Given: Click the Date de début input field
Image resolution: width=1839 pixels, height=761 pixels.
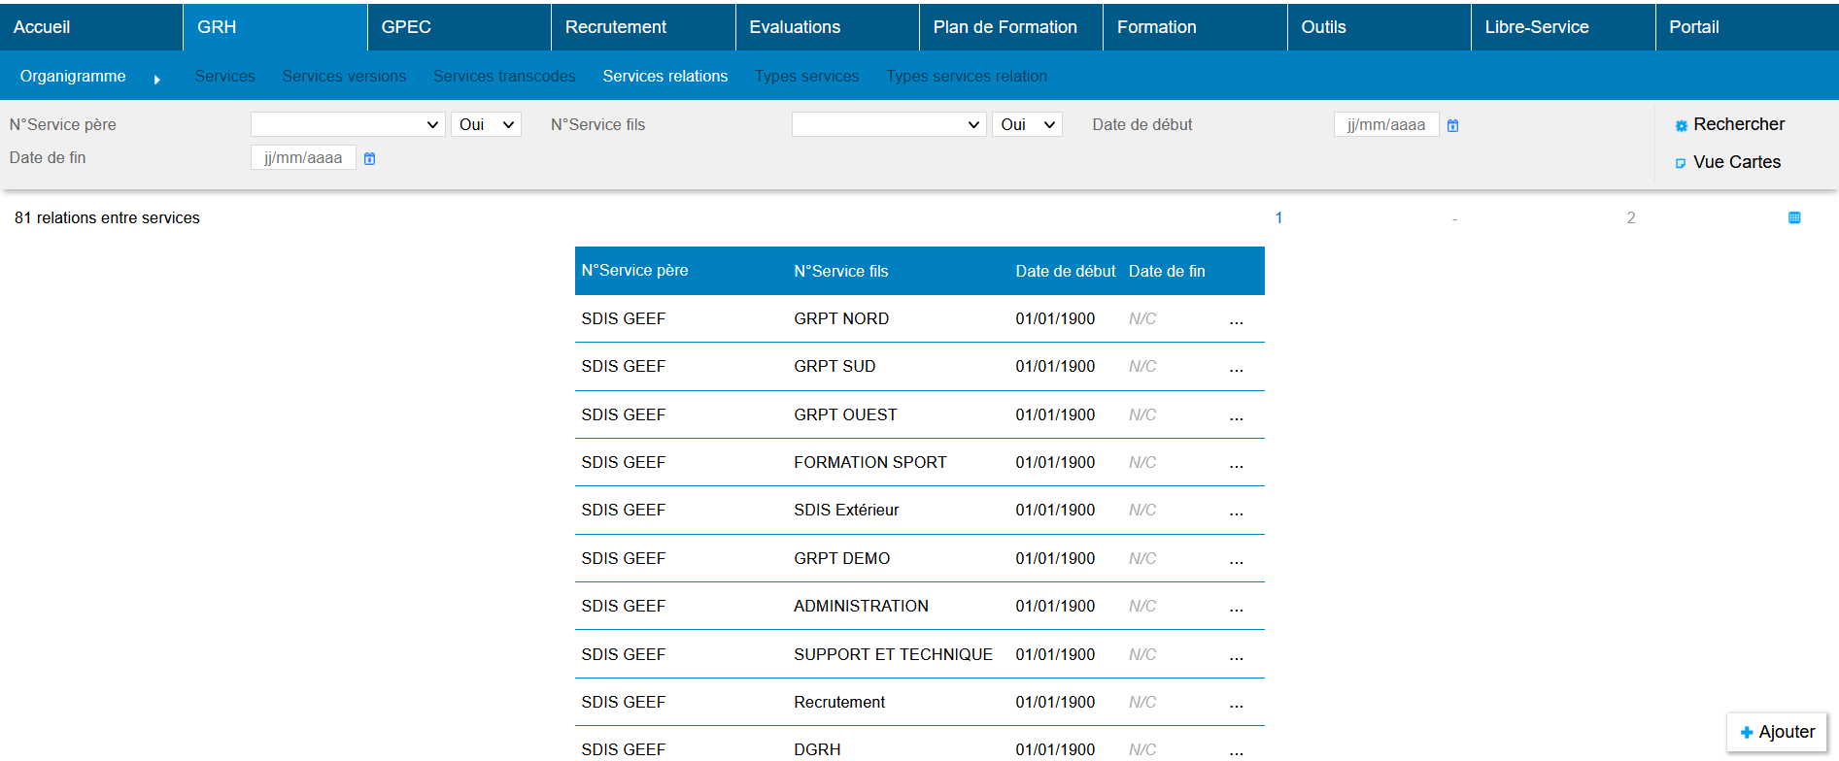Looking at the screenshot, I should [1385, 124].
